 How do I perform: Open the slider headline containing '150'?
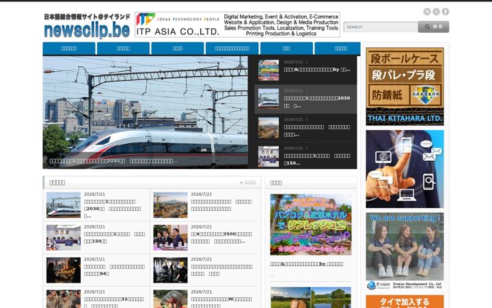[x=317, y=159]
